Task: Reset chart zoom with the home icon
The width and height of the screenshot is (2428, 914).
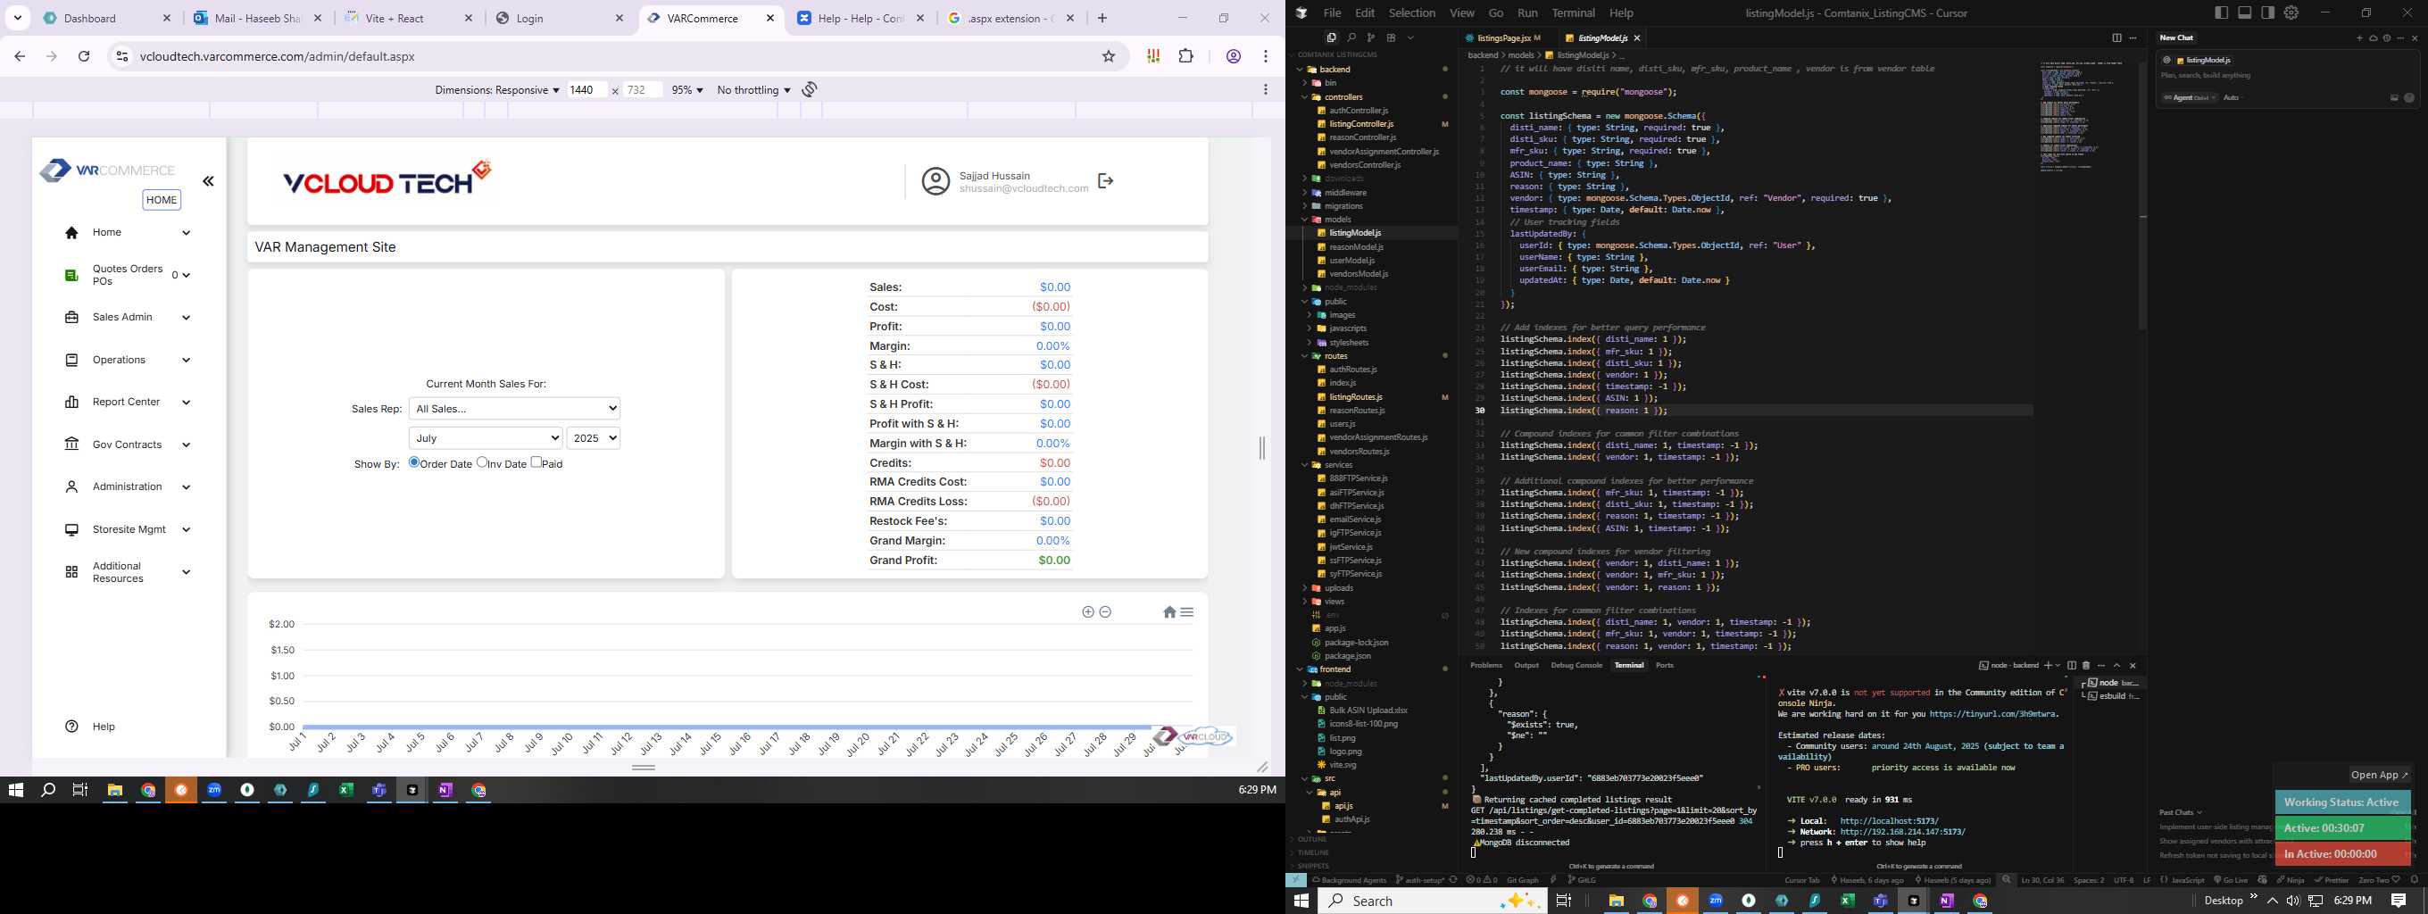Action: [x=1169, y=611]
